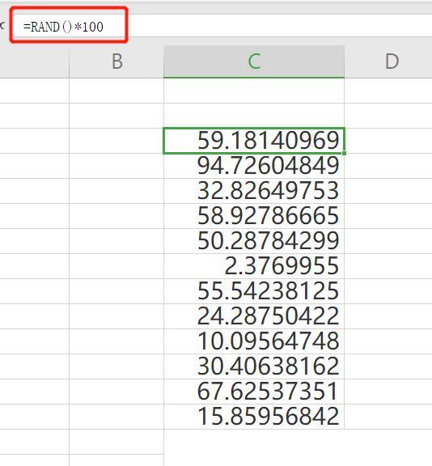Select column D header
Screen dimensions: 432x466
388,61
